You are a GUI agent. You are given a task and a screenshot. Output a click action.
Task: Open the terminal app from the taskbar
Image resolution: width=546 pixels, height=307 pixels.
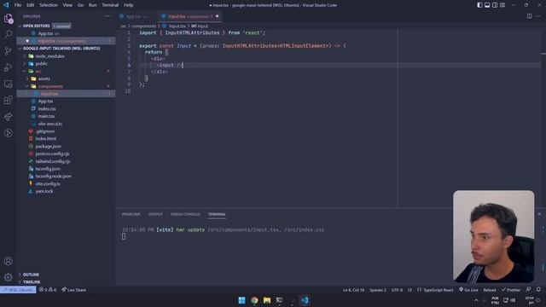point(280,300)
